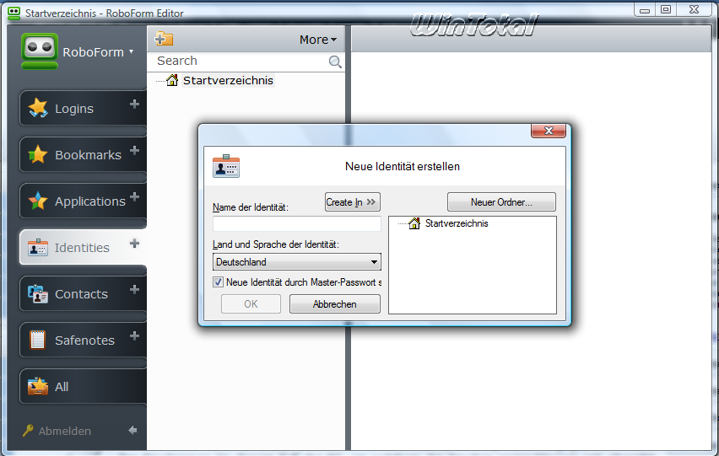Image resolution: width=719 pixels, height=456 pixels.
Task: Add a new contact with plus icon
Action: (x=134, y=289)
